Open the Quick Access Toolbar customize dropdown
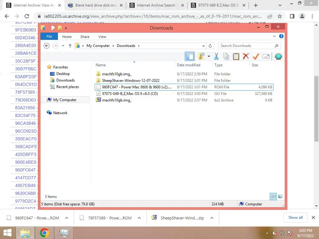 [x=66, y=28]
